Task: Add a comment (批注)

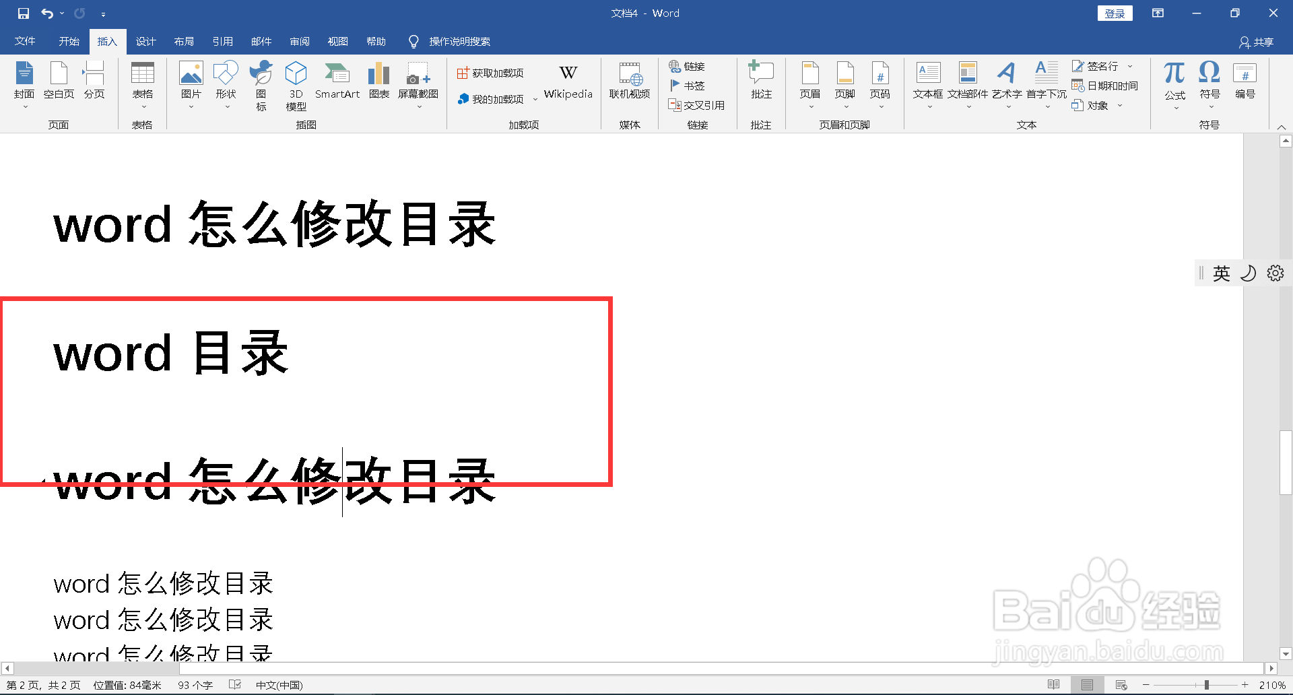Action: [762, 81]
